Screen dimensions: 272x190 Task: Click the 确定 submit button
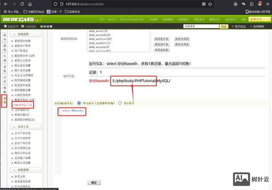click(x=94, y=182)
